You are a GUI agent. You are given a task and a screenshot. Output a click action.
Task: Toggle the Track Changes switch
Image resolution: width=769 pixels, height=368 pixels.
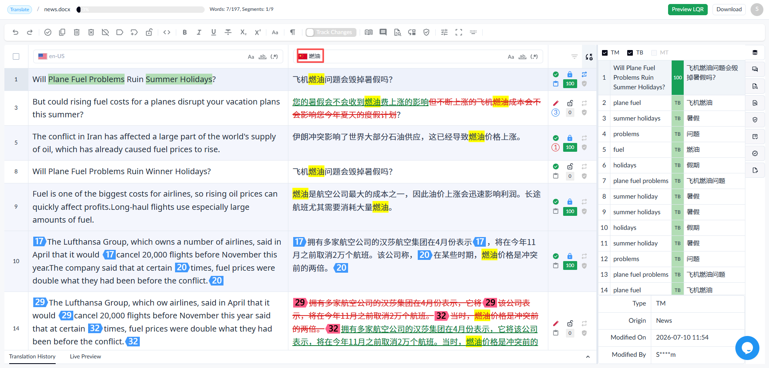click(x=330, y=32)
